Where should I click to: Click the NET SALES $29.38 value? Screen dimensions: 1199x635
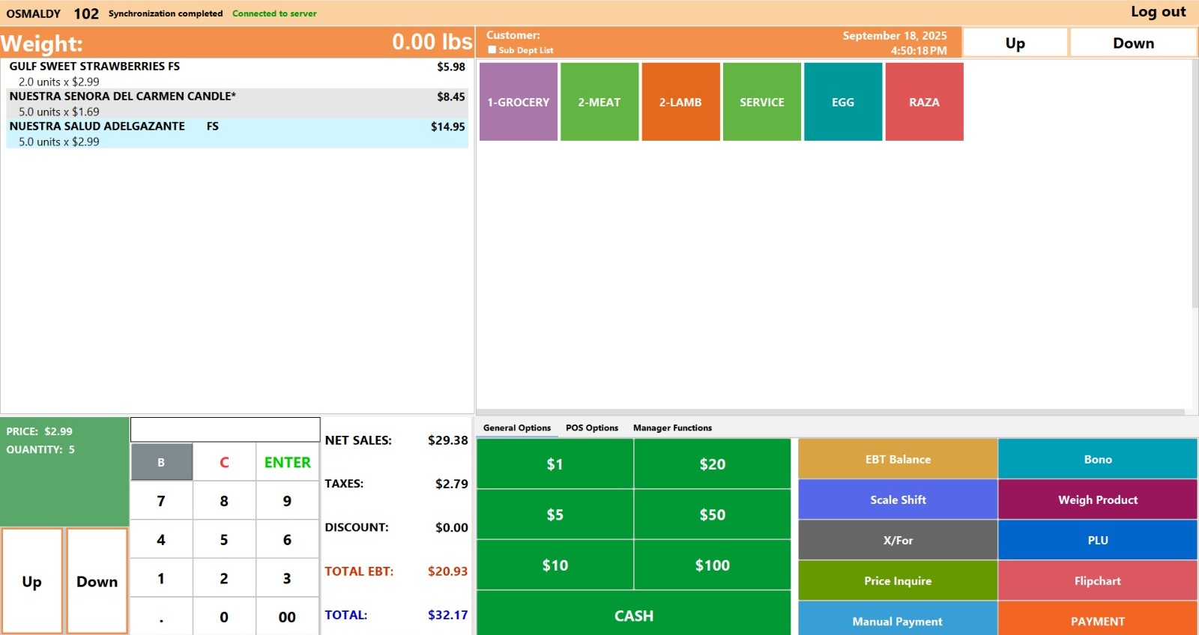click(x=447, y=440)
